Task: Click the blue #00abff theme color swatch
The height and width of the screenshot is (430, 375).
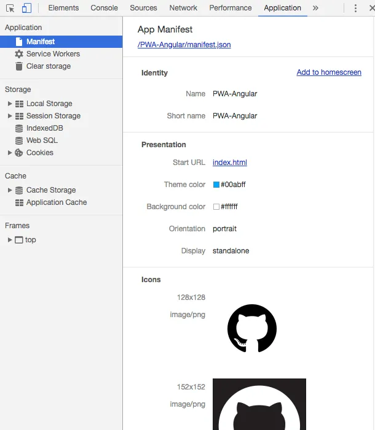Action: point(216,185)
